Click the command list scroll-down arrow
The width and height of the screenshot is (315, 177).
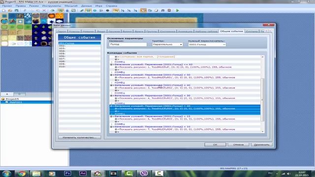click(262, 132)
